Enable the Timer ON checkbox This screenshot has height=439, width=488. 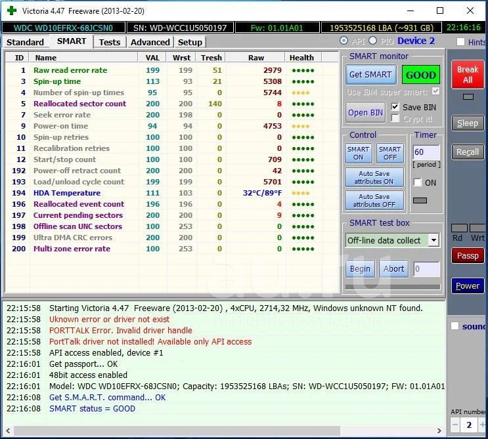click(417, 182)
